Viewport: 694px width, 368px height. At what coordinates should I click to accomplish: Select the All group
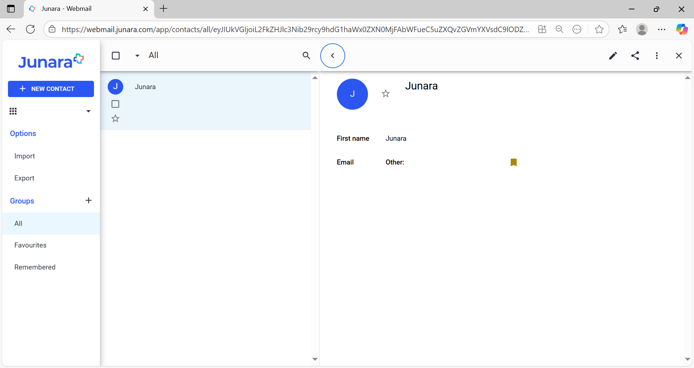[51, 223]
